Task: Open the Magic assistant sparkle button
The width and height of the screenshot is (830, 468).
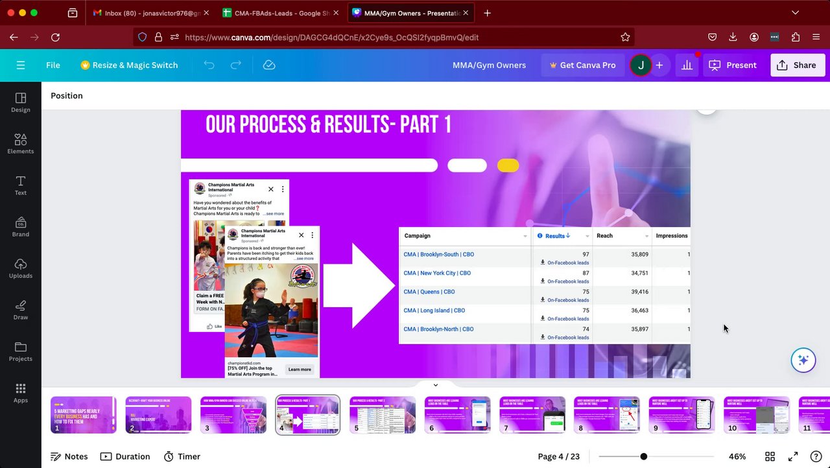Action: [803, 360]
